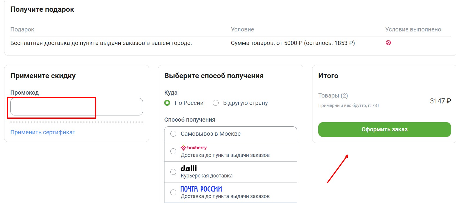The image size is (456, 203).
Task: Click the Оформить заказ button
Action: [385, 130]
